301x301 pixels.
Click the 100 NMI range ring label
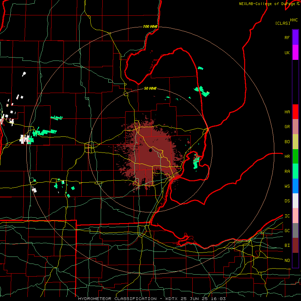(x=150, y=26)
